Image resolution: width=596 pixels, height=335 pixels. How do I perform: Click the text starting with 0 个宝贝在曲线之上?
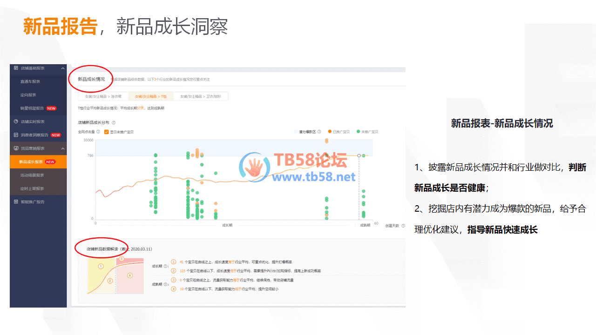[x=237, y=280]
